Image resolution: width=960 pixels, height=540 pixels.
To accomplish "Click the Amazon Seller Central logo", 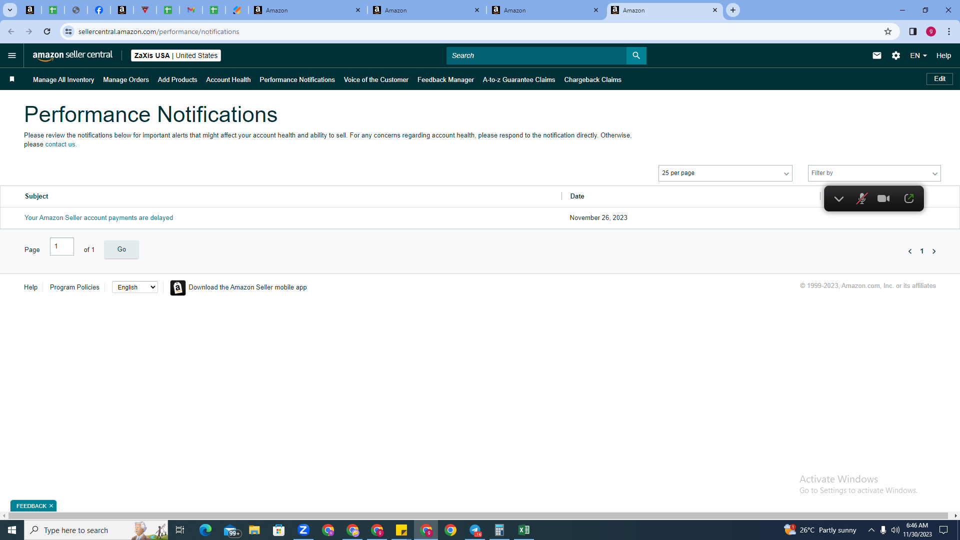I will tap(72, 55).
